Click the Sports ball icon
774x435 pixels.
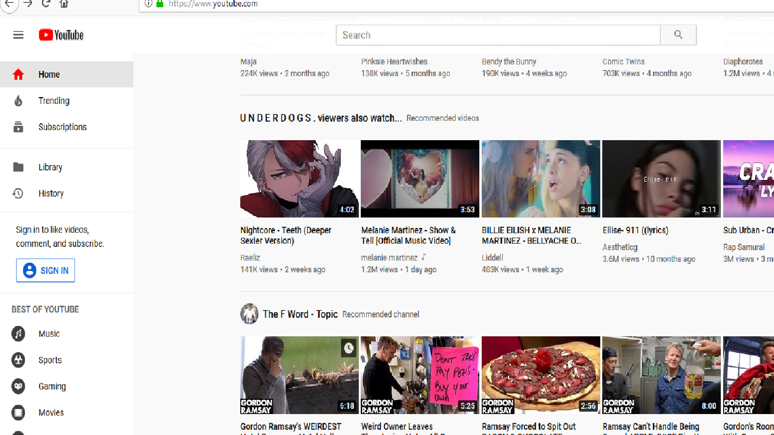(x=18, y=360)
